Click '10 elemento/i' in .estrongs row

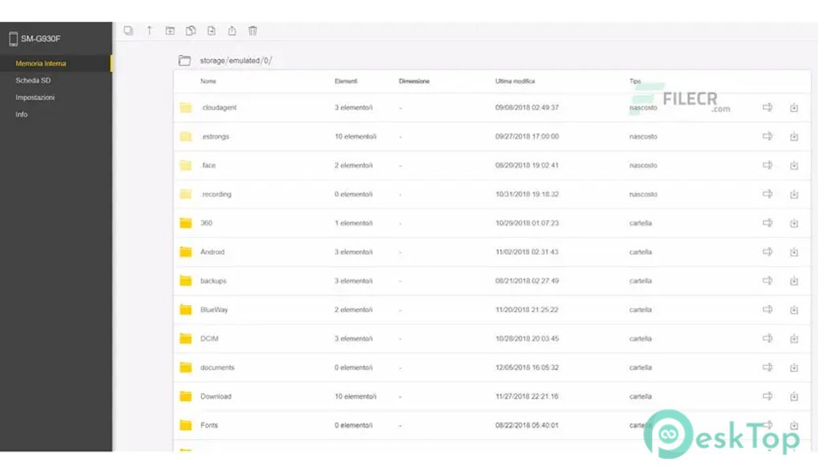coord(355,136)
